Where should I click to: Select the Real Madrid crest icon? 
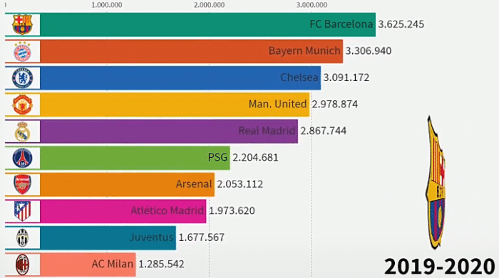pyautogui.click(x=22, y=132)
